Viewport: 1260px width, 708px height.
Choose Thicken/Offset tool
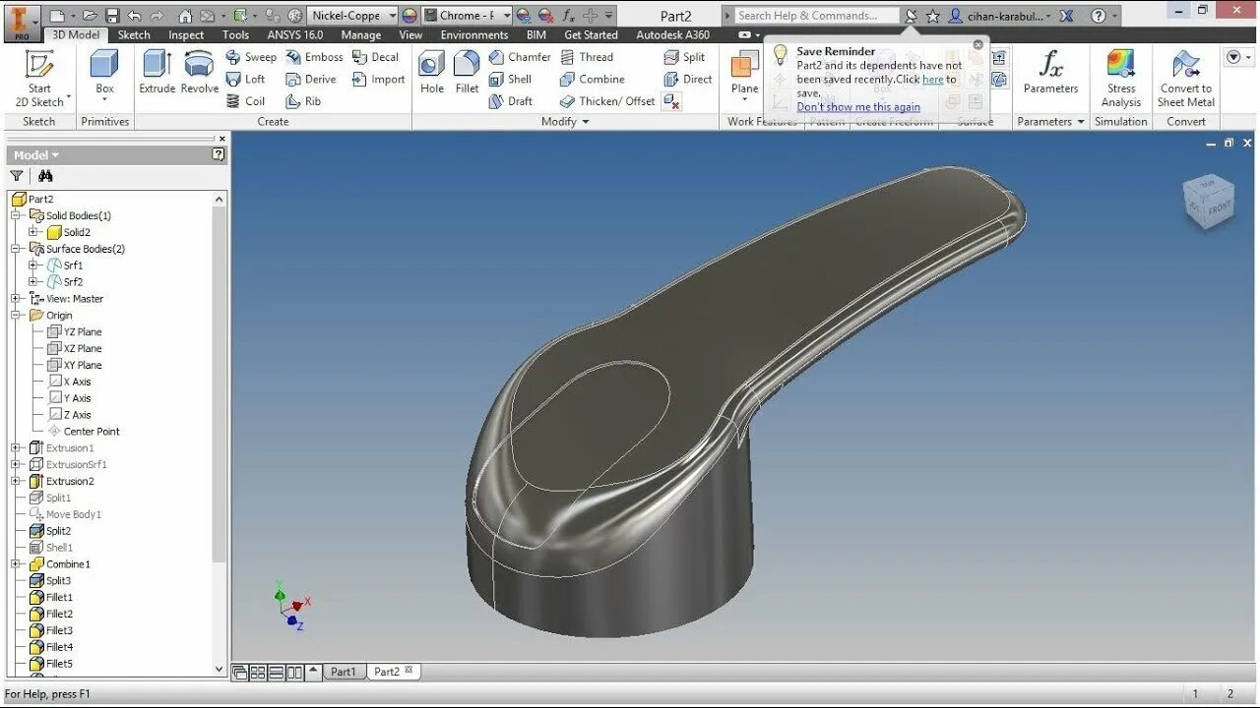pos(607,100)
